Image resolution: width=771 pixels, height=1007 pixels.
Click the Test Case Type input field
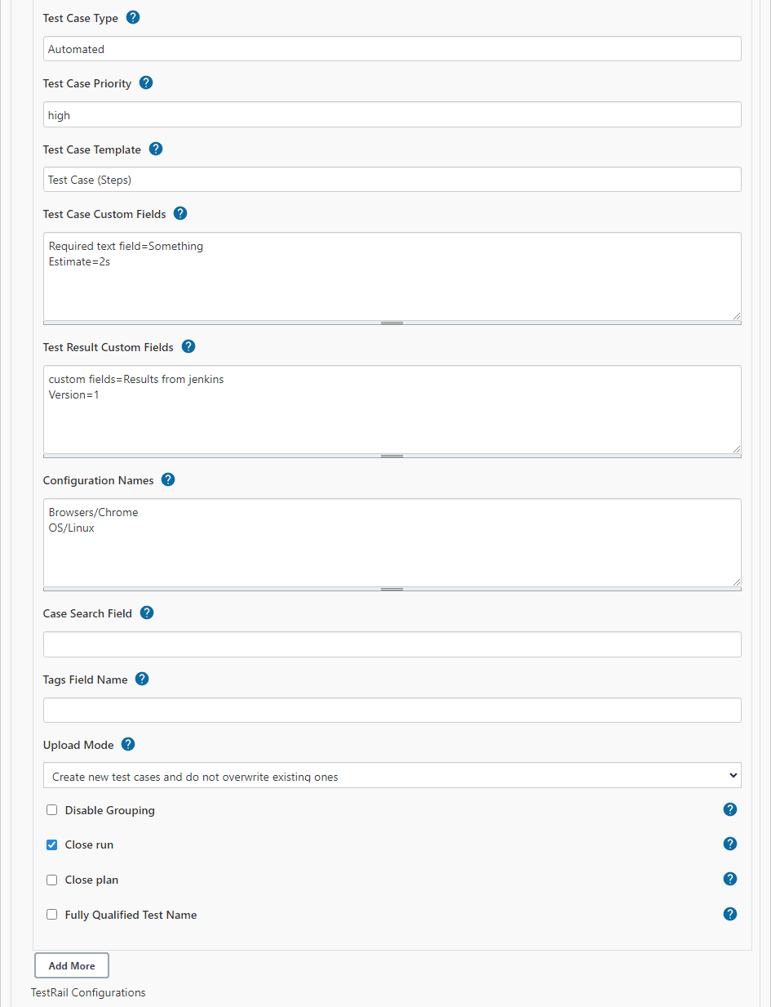click(x=392, y=48)
